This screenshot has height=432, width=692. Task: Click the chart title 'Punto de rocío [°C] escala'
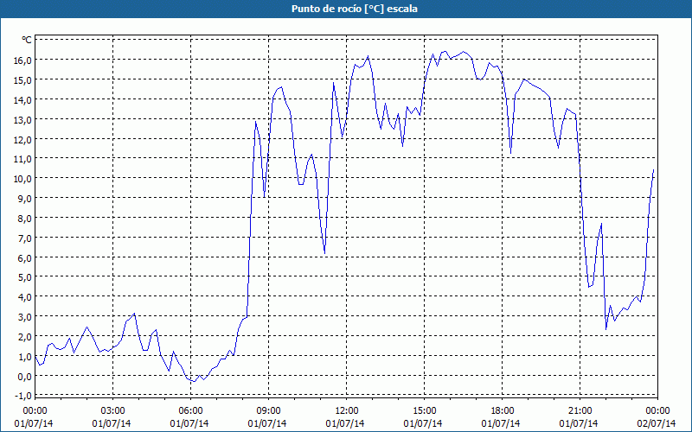[355, 9]
